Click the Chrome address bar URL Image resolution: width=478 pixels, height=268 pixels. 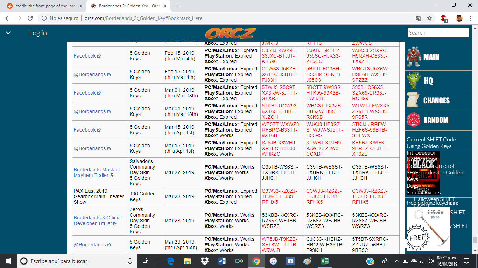143,18
